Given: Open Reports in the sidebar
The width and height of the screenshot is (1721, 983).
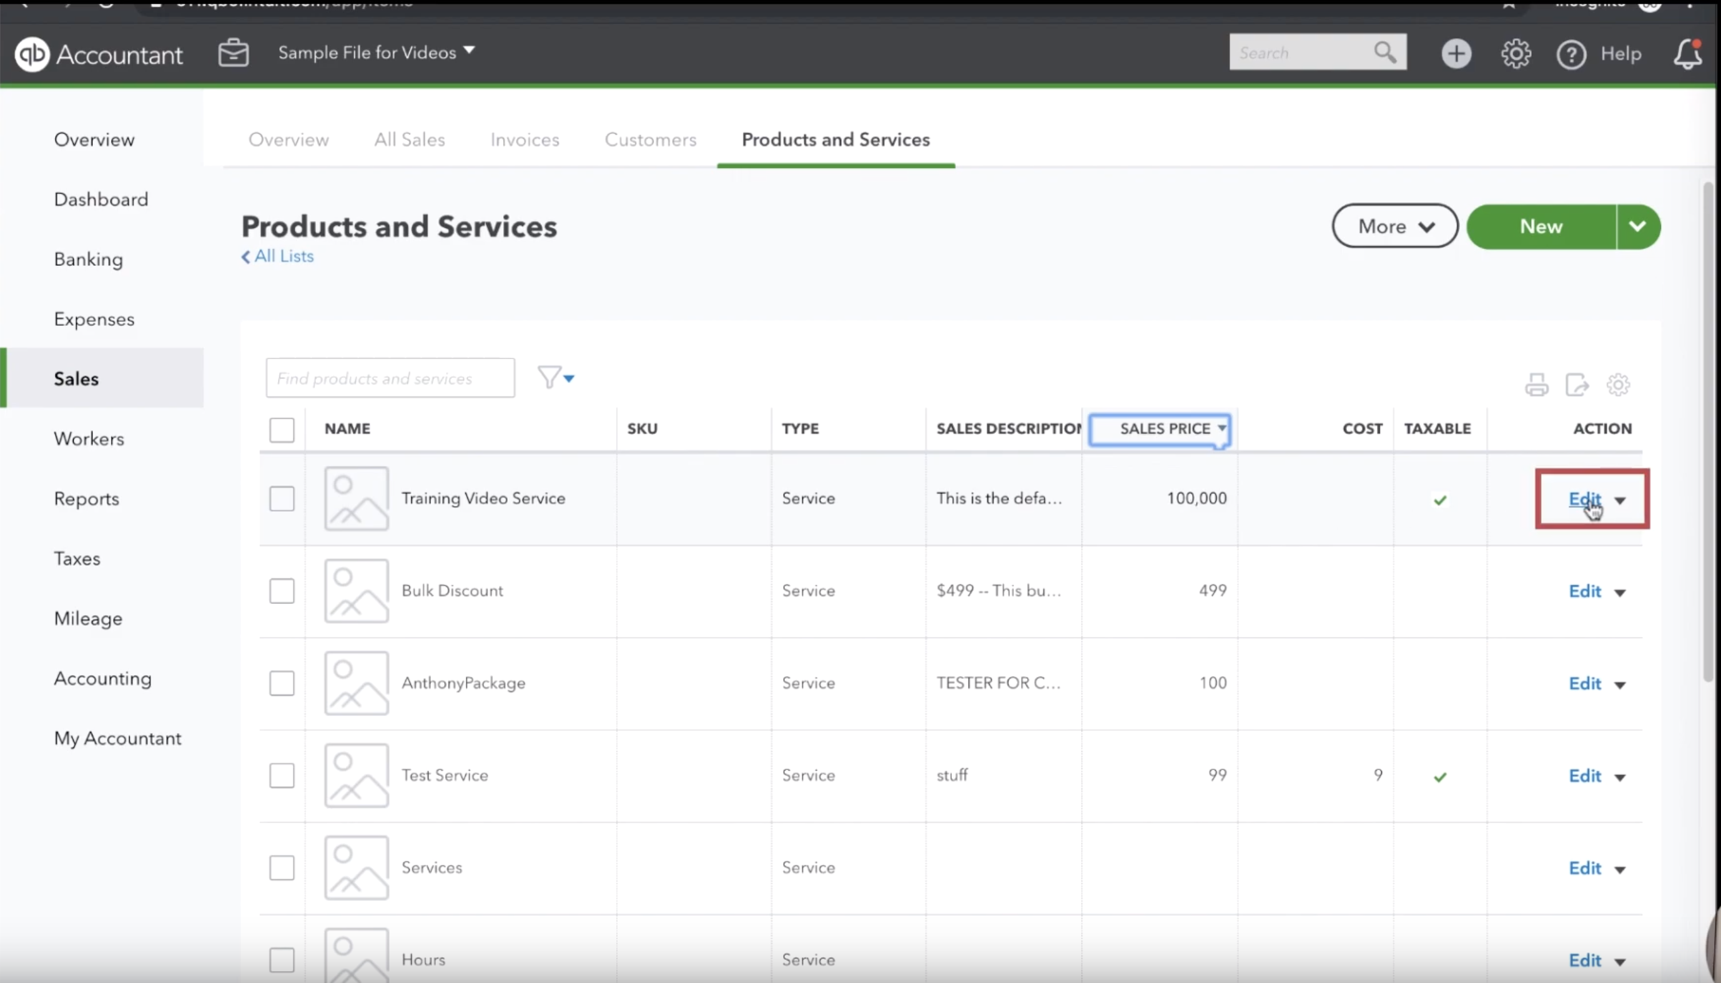Looking at the screenshot, I should point(86,498).
